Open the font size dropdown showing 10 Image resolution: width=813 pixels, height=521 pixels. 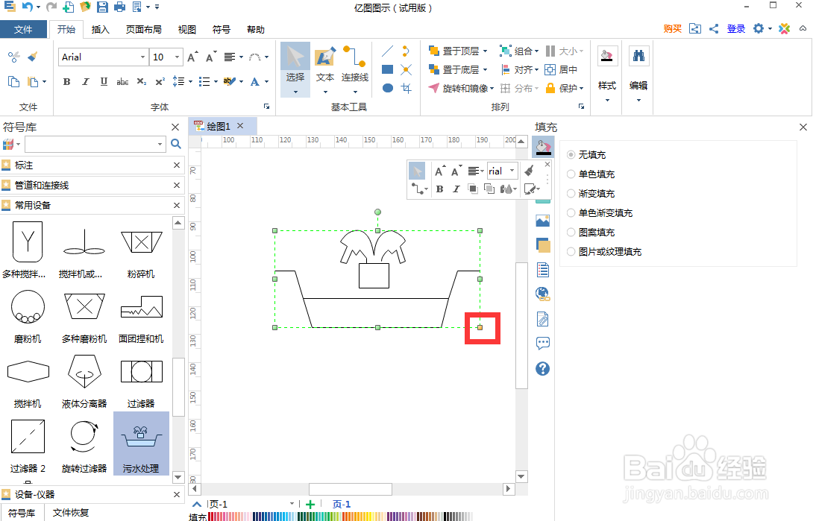pyautogui.click(x=178, y=57)
